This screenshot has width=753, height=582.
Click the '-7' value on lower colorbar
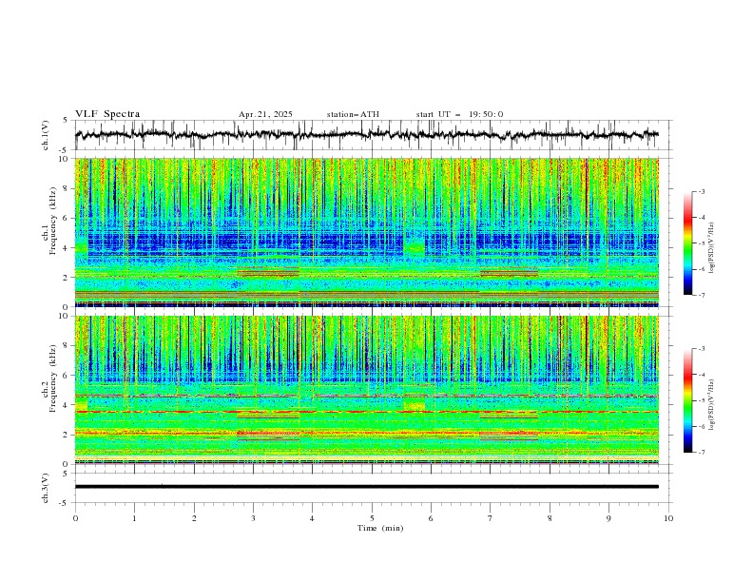point(701,453)
